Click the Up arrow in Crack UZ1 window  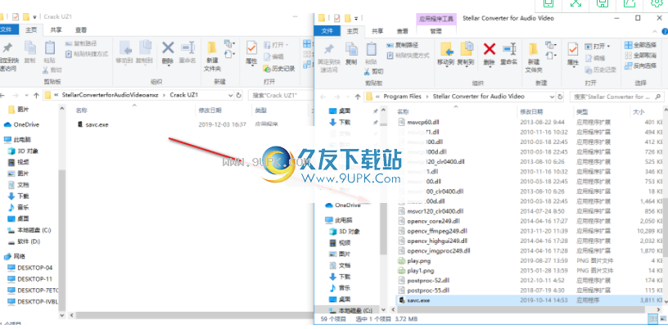click(x=36, y=96)
